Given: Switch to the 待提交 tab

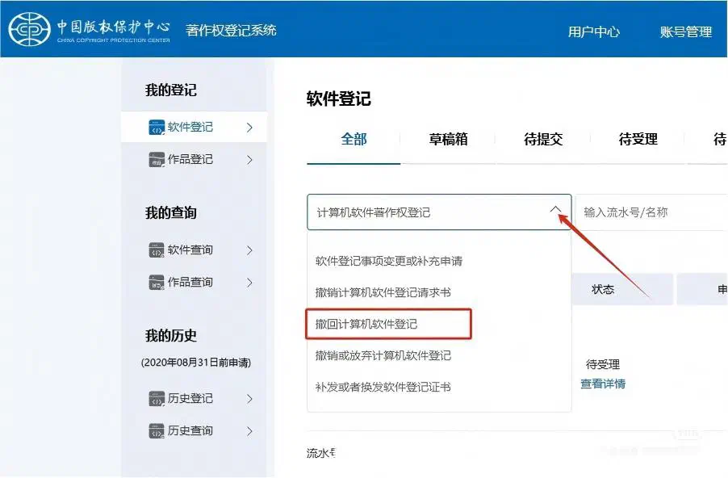Looking at the screenshot, I should click(x=543, y=140).
